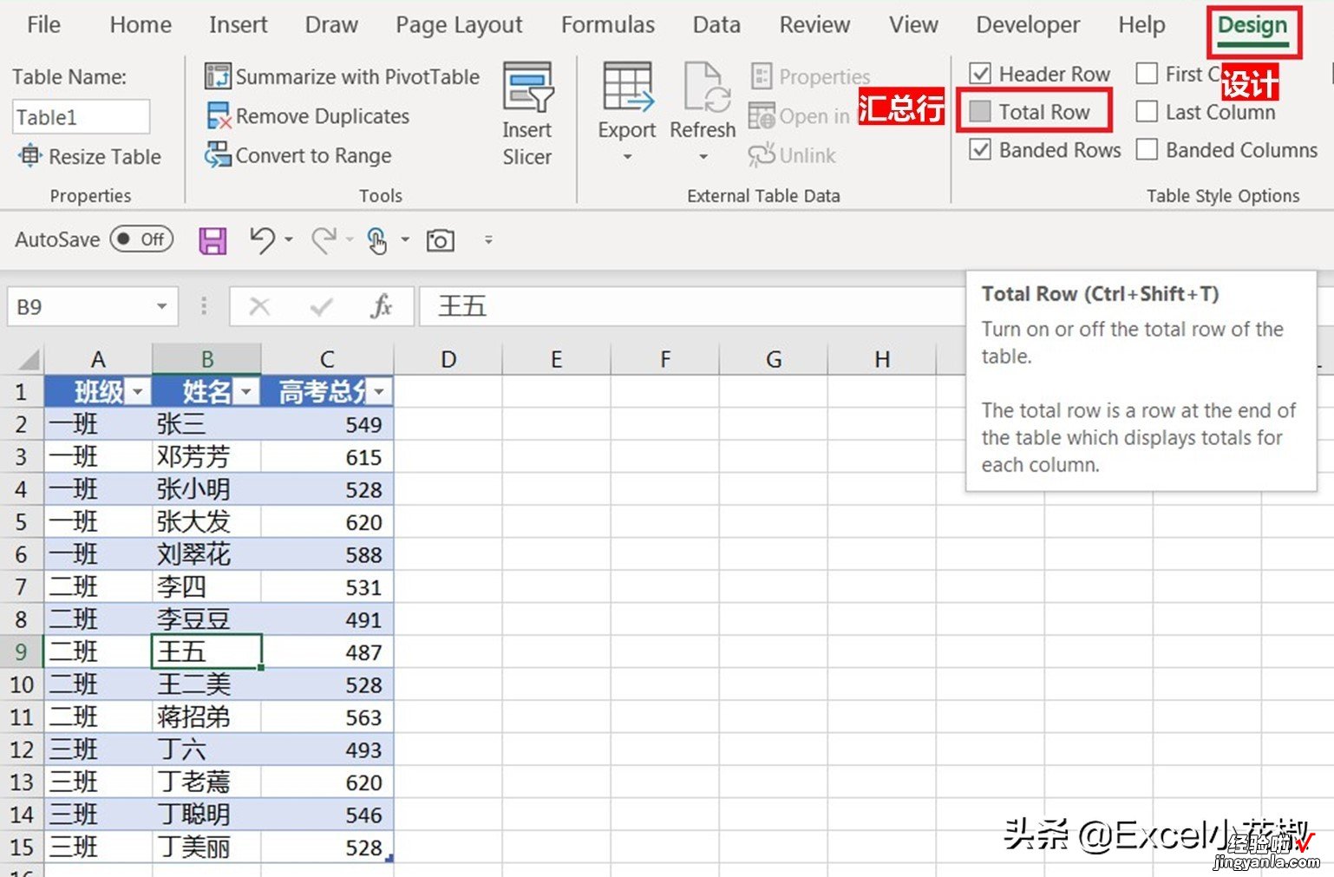1334x877 pixels.
Task: Select cell with name 刘翠花
Action: 206,554
